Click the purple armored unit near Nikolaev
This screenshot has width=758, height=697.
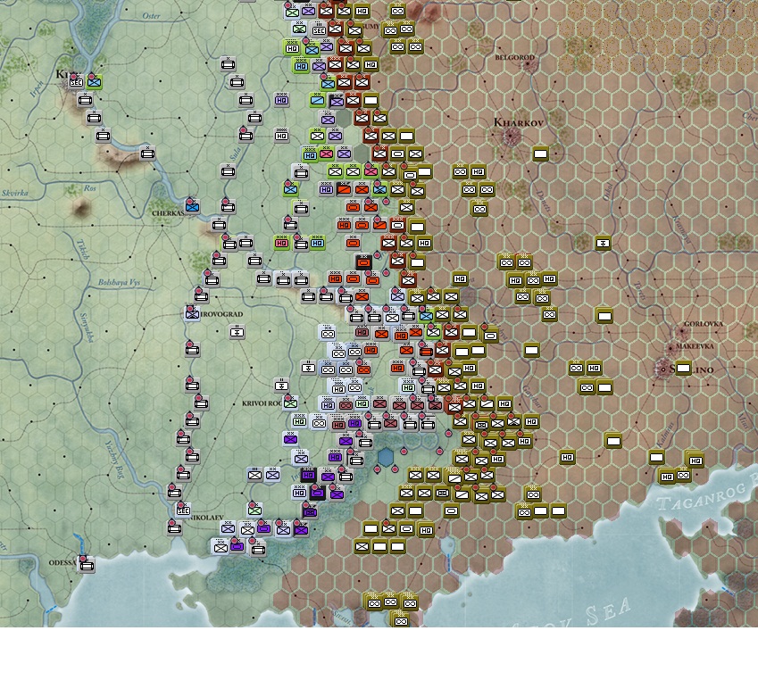pyautogui.click(x=263, y=528)
